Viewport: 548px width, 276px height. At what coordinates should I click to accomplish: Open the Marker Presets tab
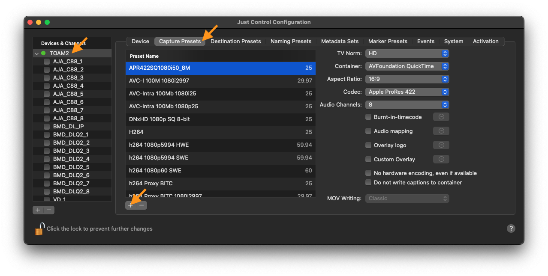[388, 42]
